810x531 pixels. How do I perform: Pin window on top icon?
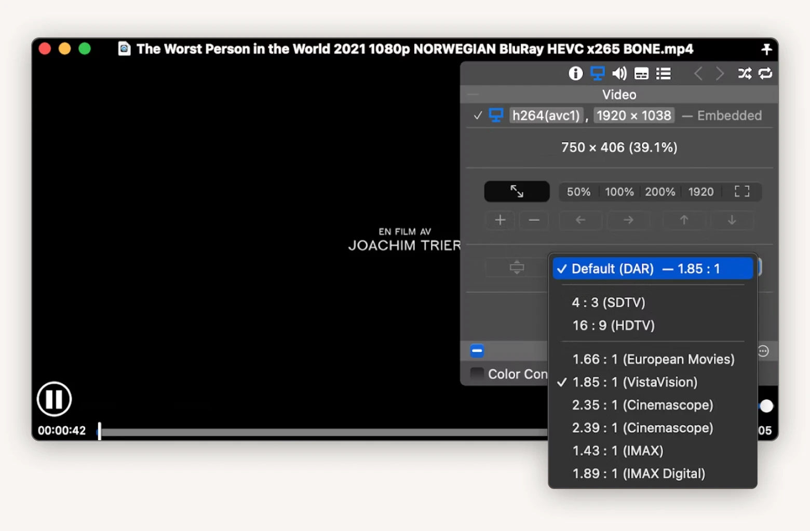(766, 49)
